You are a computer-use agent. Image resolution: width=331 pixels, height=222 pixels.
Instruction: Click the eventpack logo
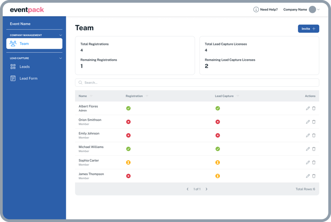pyautogui.click(x=27, y=9)
